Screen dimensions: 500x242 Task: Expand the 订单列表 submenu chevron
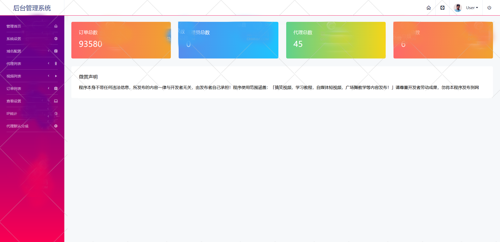pos(49,88)
